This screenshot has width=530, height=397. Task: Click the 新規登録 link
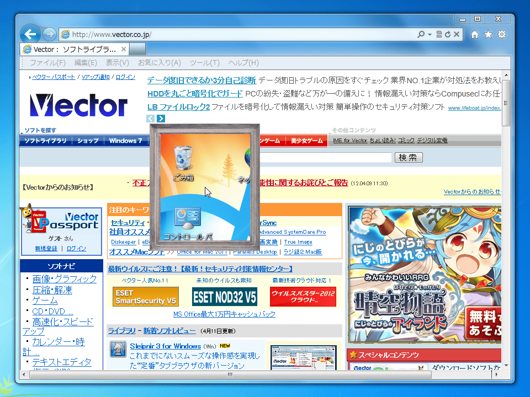tap(46, 249)
